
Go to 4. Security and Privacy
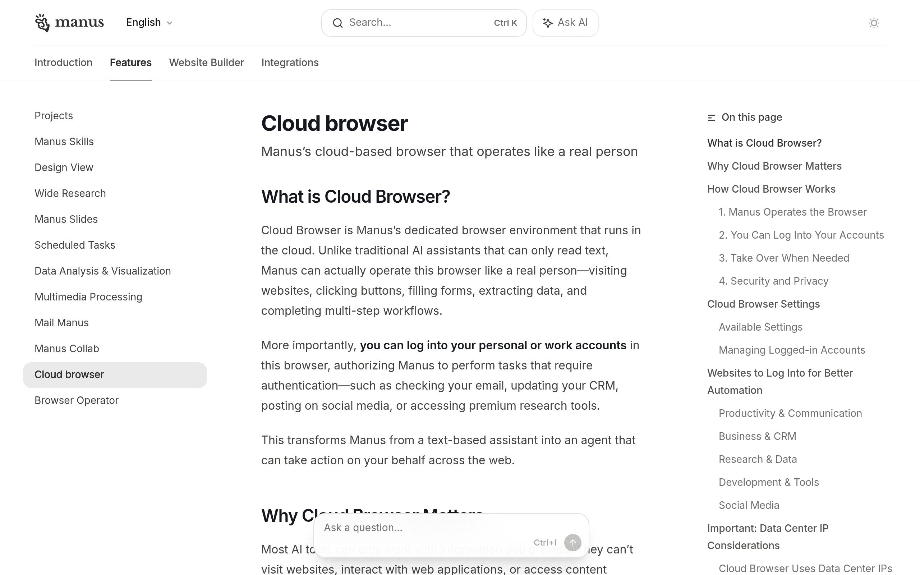point(774,281)
